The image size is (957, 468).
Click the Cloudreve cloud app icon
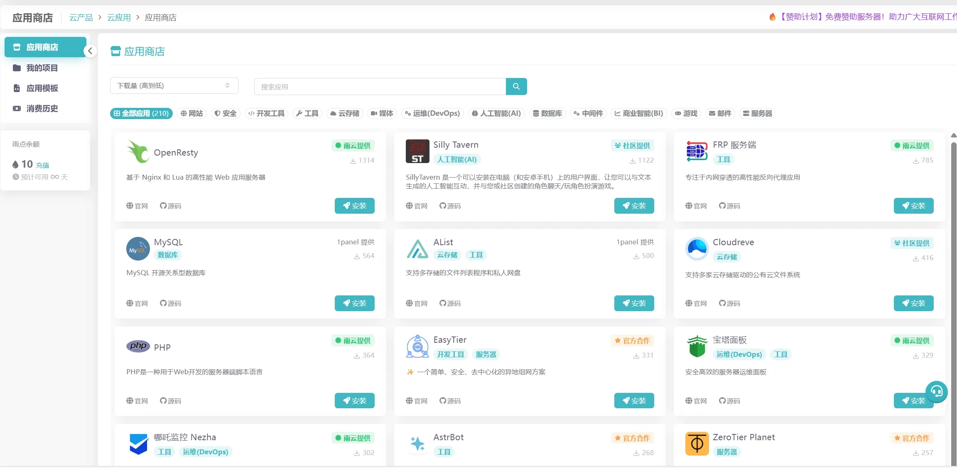697,248
